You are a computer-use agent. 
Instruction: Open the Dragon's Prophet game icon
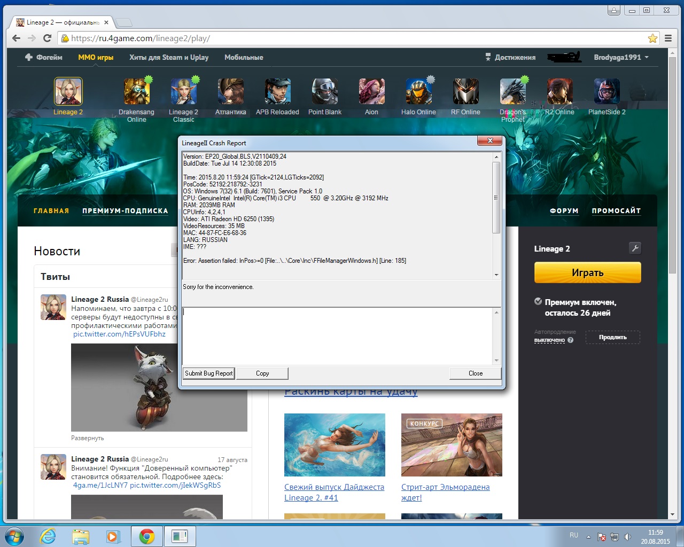click(x=513, y=91)
